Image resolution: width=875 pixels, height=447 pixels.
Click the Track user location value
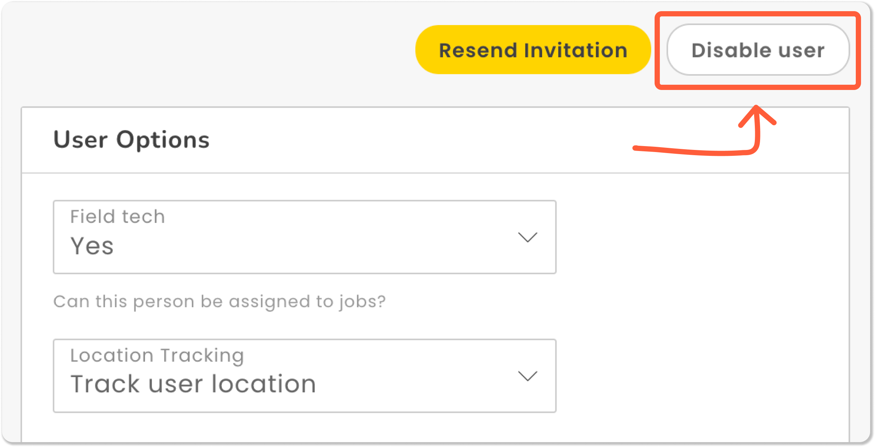pos(193,384)
